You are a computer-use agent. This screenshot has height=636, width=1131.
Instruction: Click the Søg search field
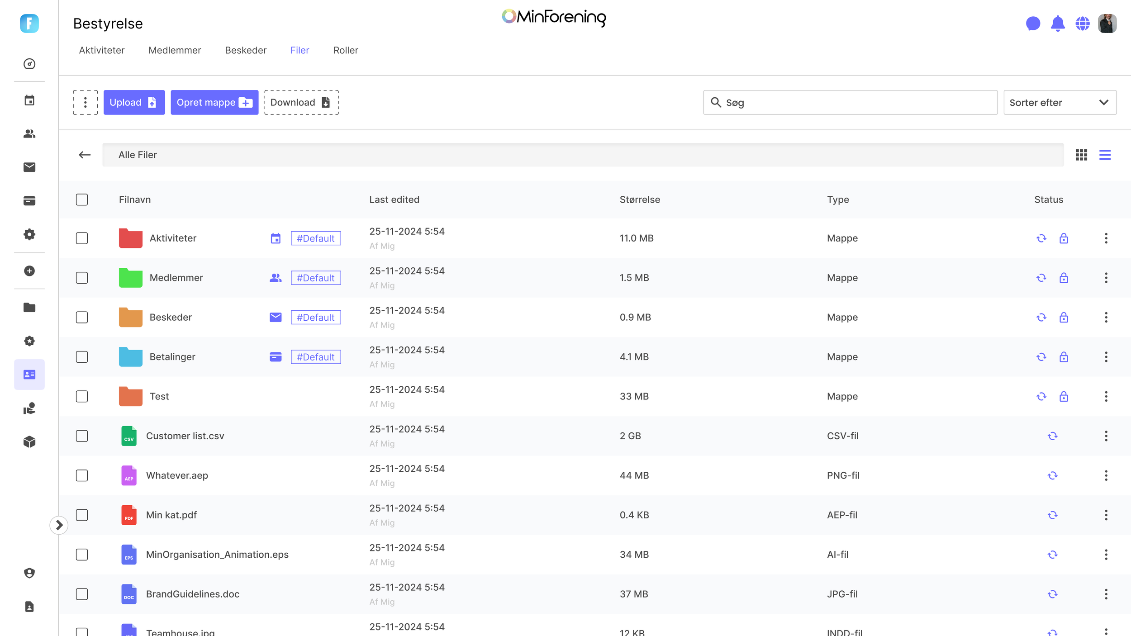850,103
